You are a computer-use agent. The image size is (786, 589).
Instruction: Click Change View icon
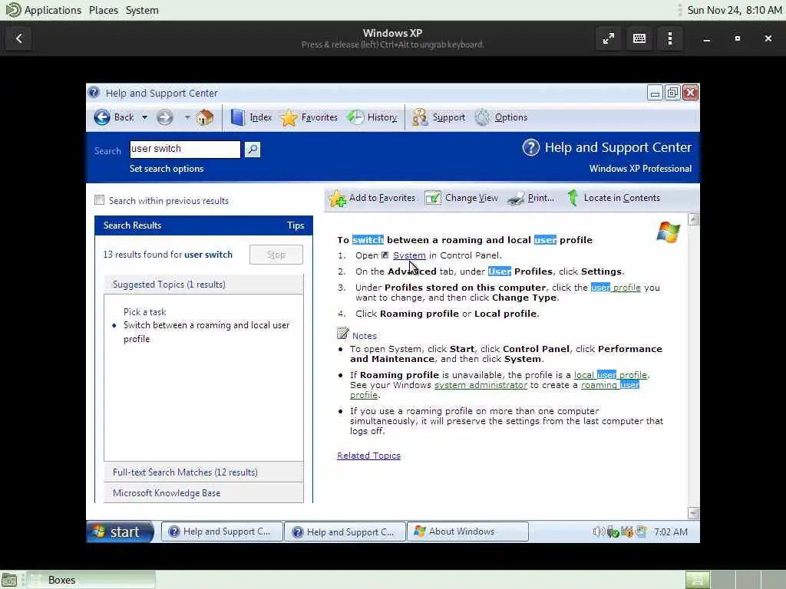point(433,198)
